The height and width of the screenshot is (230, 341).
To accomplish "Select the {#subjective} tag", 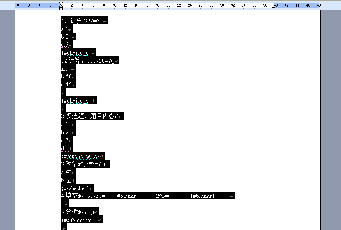I will 78,220.
